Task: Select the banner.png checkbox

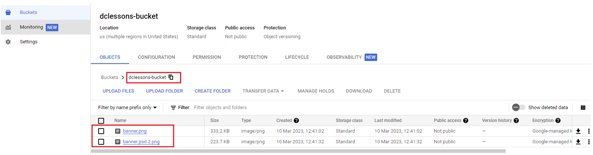Action: coord(101,131)
